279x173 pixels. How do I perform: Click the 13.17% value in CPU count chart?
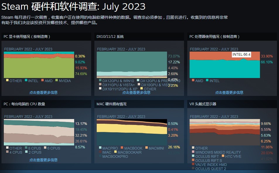81,123
